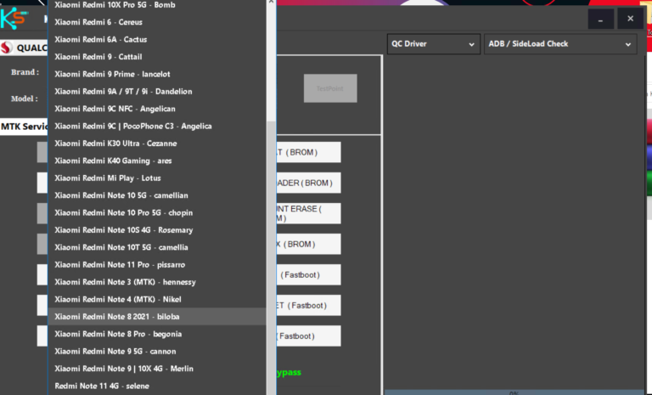Image resolution: width=652 pixels, height=395 pixels.
Task: Click the ADER (BROM) button
Action: click(x=308, y=183)
